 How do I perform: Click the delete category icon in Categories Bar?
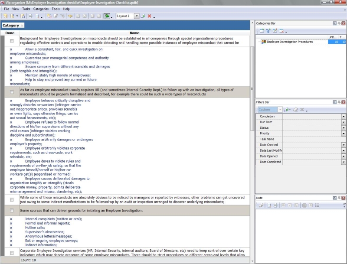click(x=281, y=31)
